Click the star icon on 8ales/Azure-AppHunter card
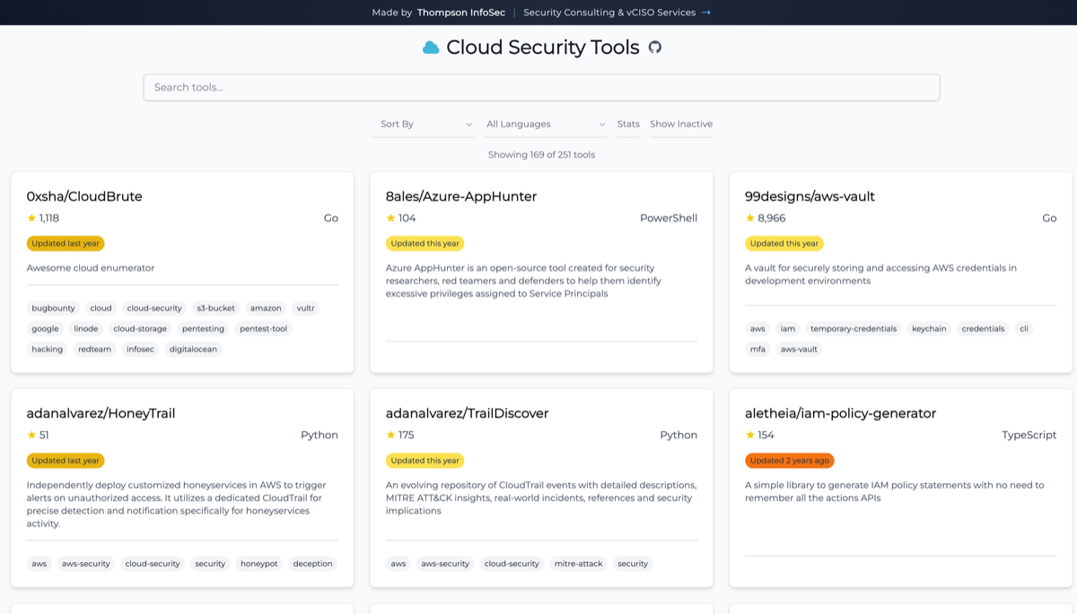Image resolution: width=1077 pixels, height=614 pixels. 390,218
